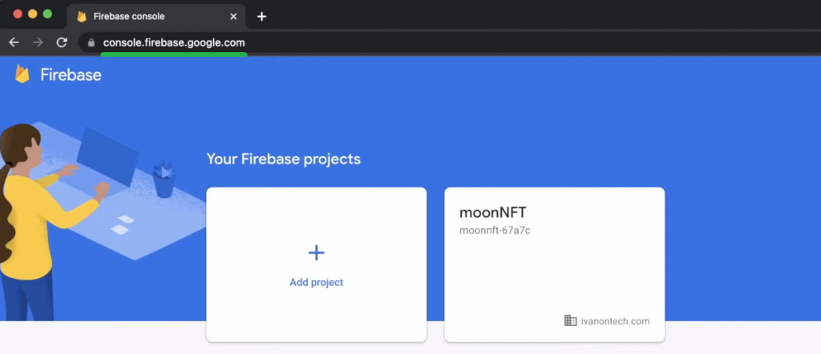
Task: Click the Your Firebase projects heading
Action: click(x=284, y=159)
